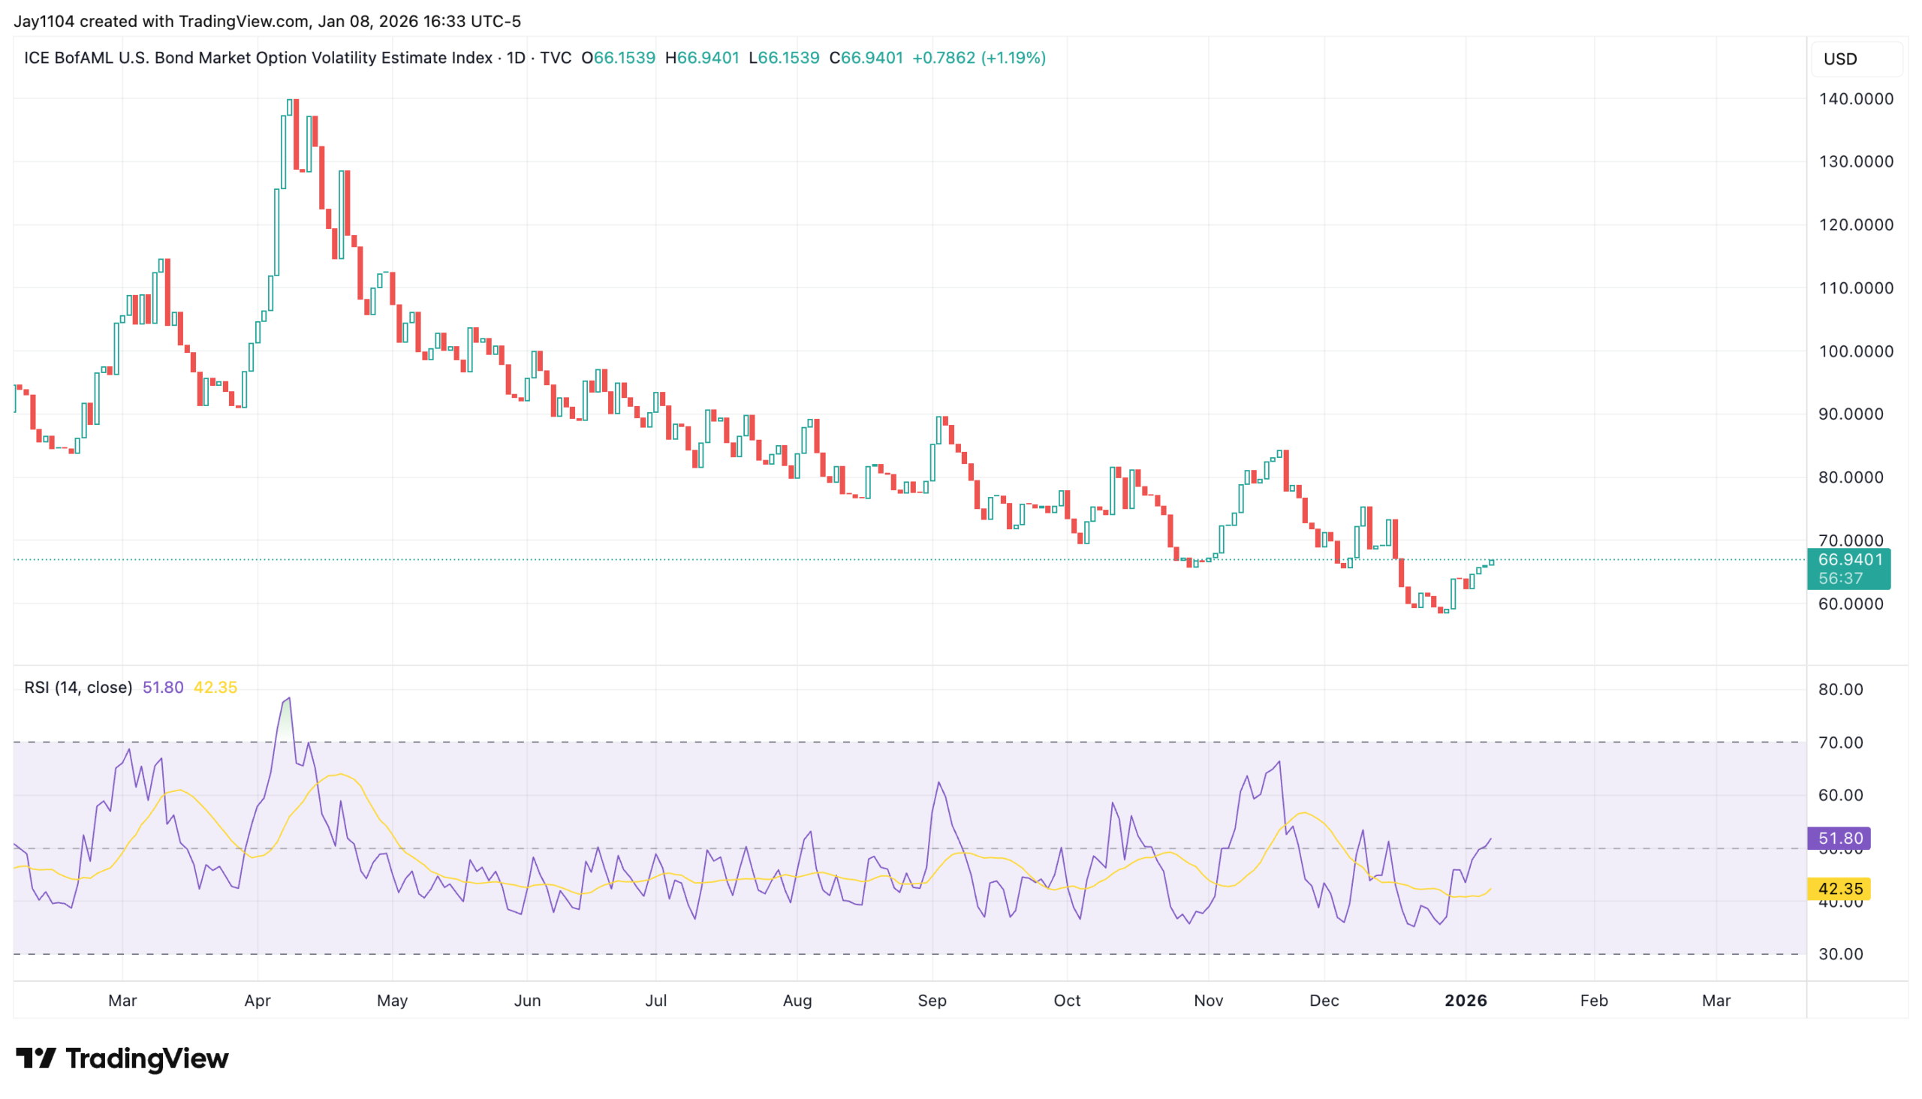The image size is (1922, 1099).
Task: Click the Apr label on the time axis
Action: tap(258, 1001)
